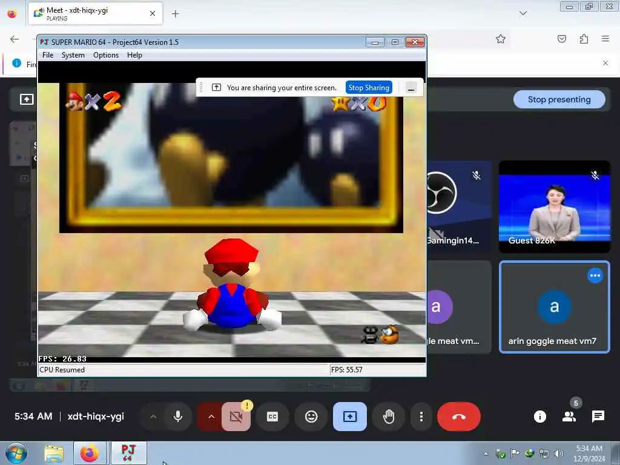The height and width of the screenshot is (465, 620).
Task: Open the File menu in Project64
Action: pos(47,55)
